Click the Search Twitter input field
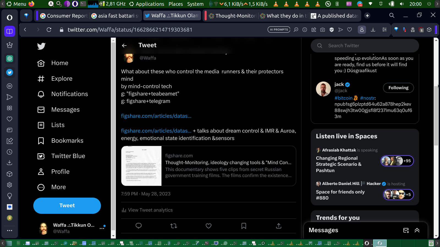Image resolution: width=440 pixels, height=247 pixels. [365, 46]
